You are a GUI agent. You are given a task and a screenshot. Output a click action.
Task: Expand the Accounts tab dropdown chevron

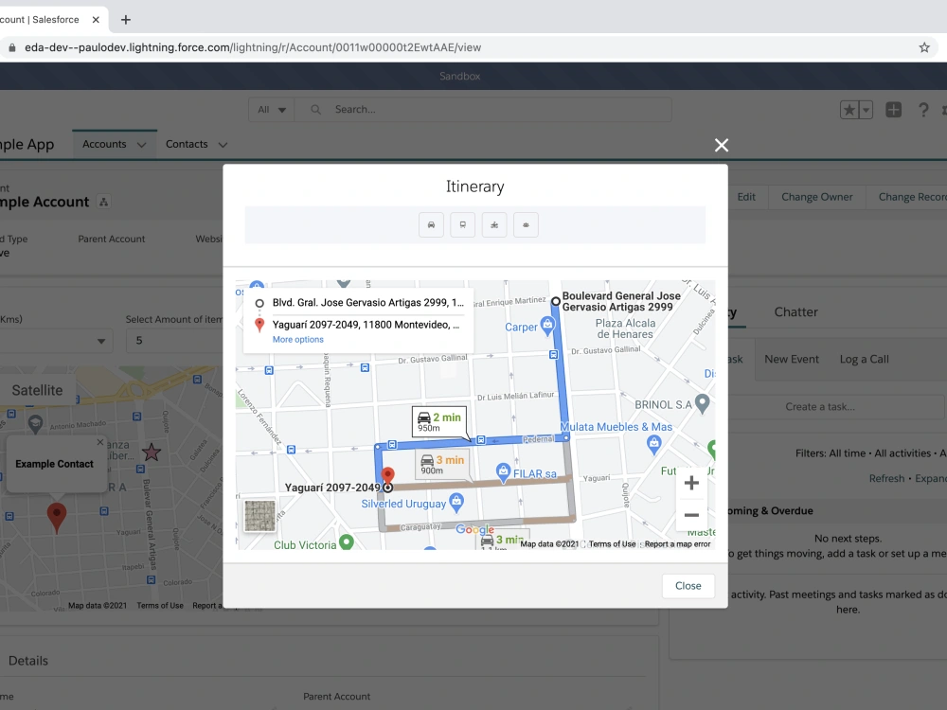coord(141,145)
